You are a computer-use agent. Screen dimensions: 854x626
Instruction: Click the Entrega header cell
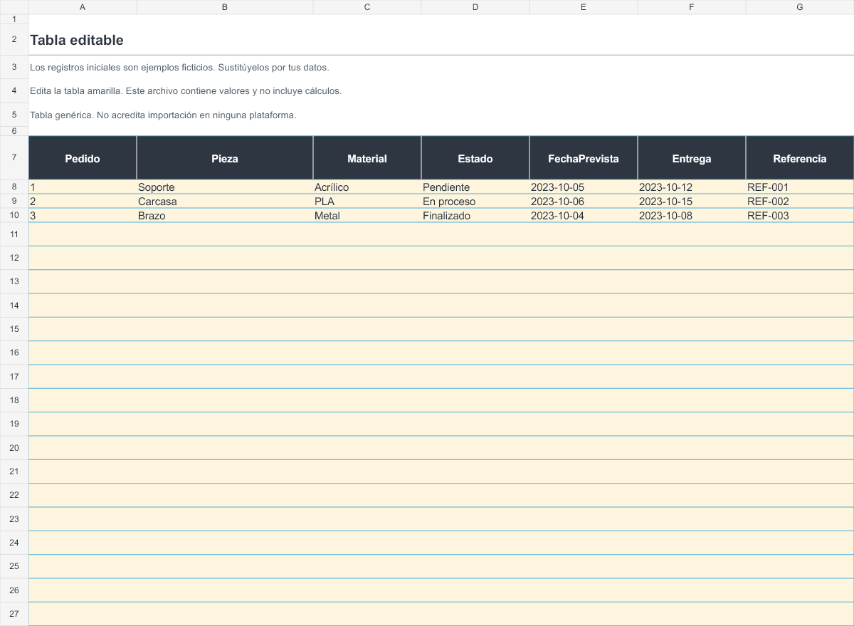692,158
